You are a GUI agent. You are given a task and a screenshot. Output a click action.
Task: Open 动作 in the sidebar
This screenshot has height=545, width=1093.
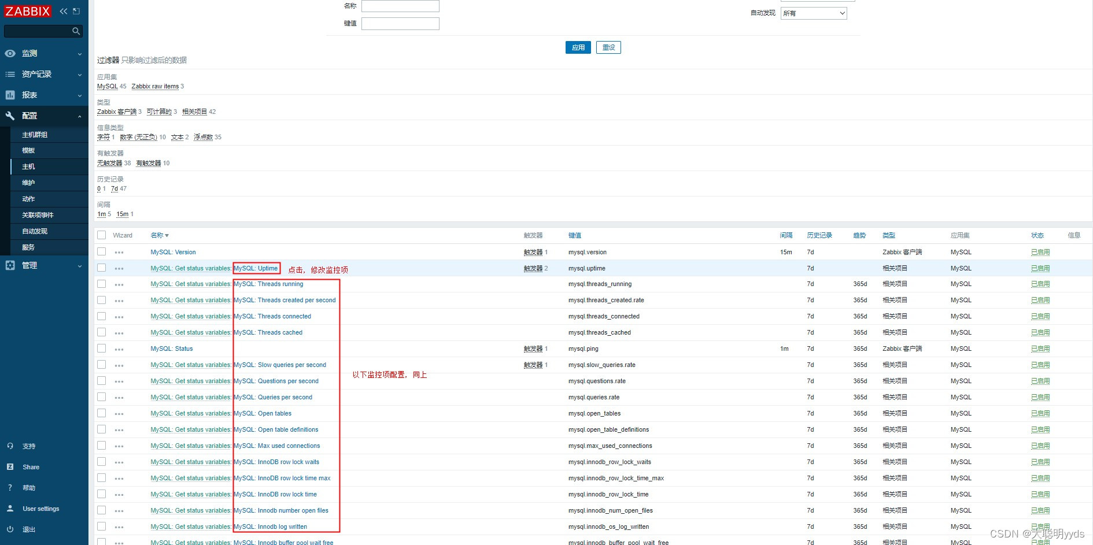coord(28,199)
